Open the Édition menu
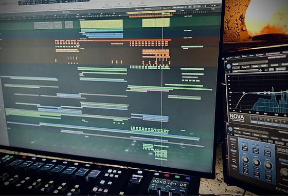The height and width of the screenshot is (196, 288). pyautogui.click(x=244, y=56)
